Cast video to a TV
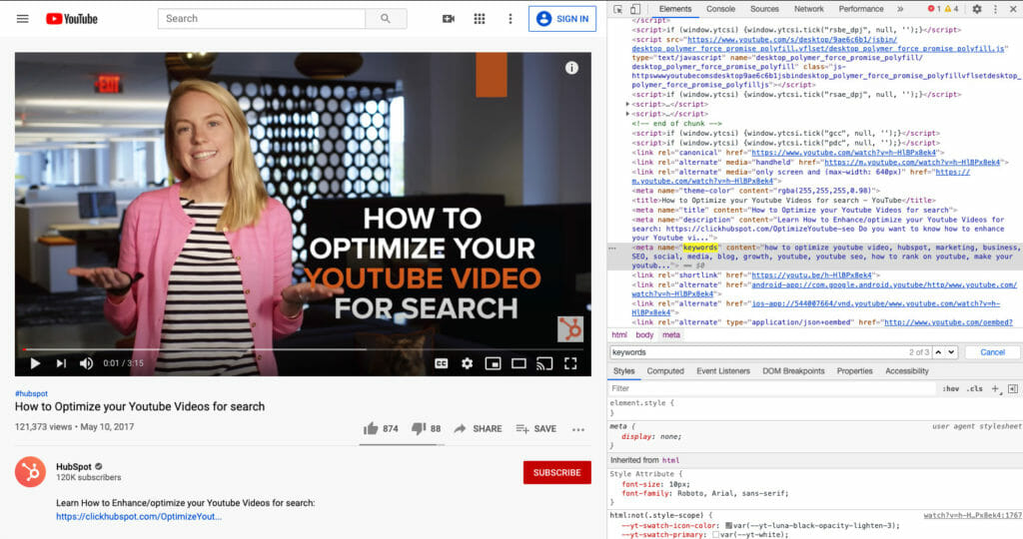Viewport: 1023px width, 539px height. coord(544,363)
